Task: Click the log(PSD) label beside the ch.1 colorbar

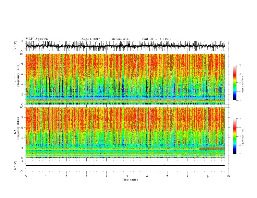Action: (243, 84)
